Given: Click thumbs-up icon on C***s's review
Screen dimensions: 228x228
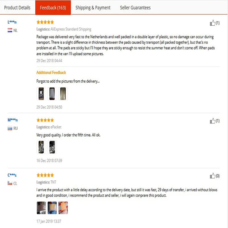Looking at the screenshot, I should coord(212,176).
